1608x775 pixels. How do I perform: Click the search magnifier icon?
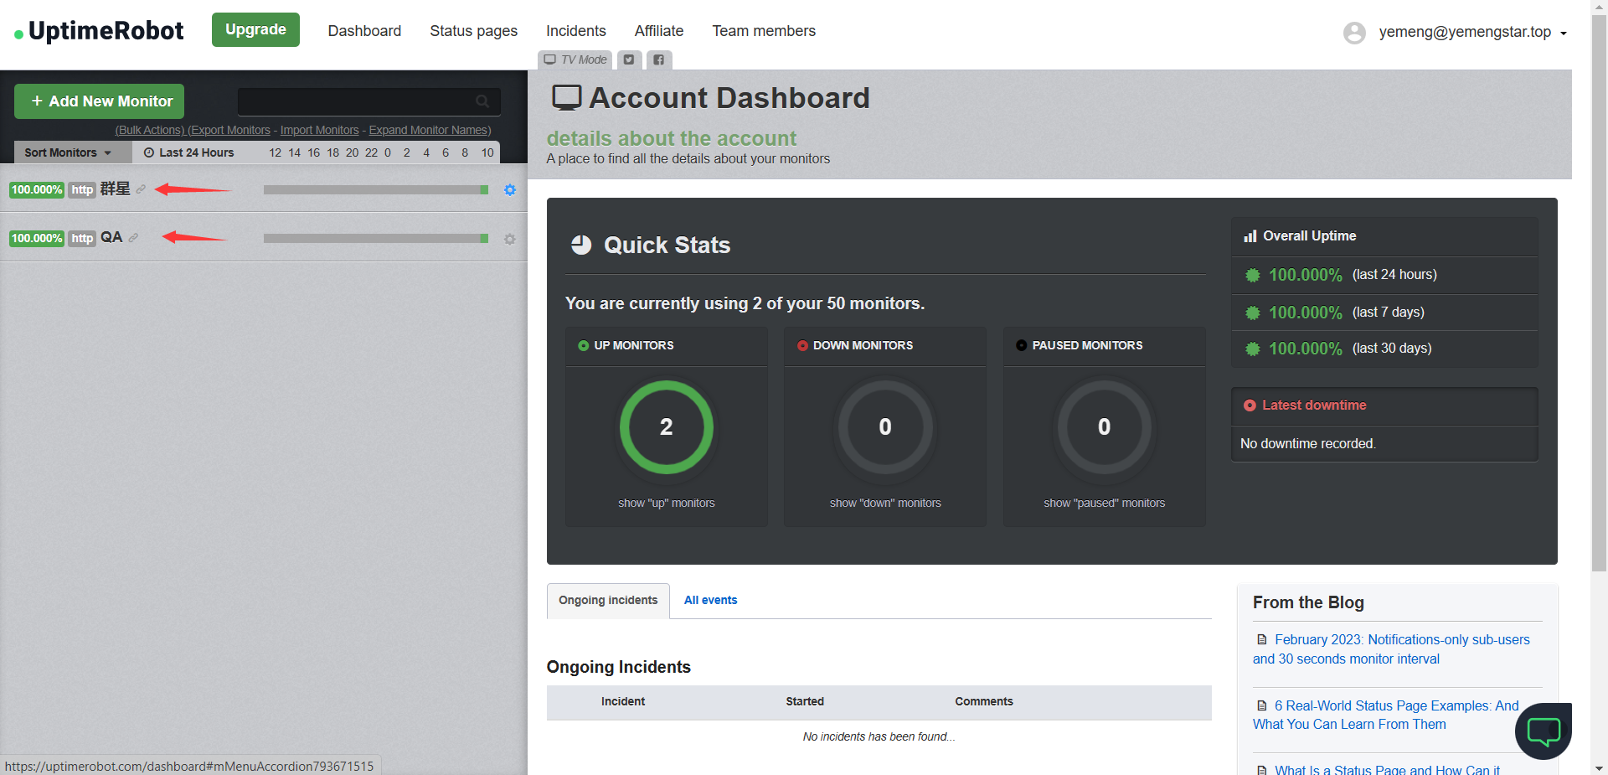[x=482, y=101]
